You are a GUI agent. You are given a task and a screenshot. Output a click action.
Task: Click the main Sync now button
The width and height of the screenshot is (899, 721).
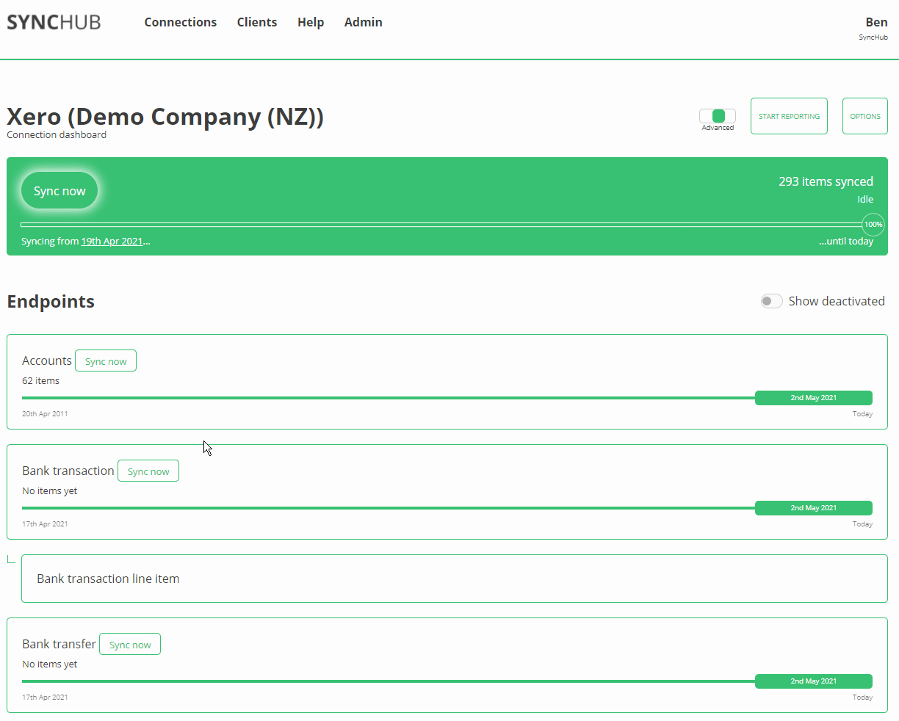tap(59, 191)
